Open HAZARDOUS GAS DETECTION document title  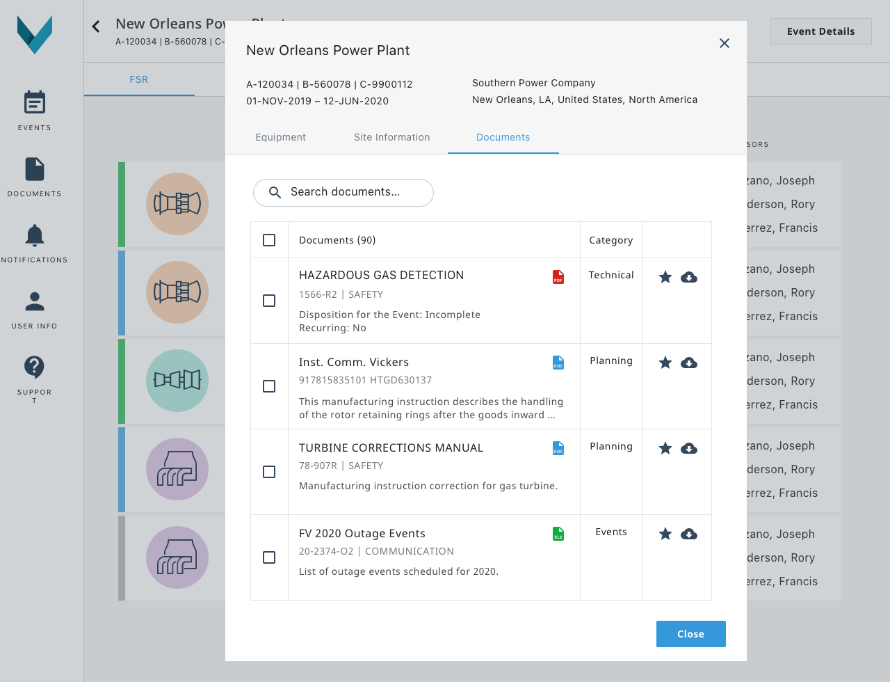click(381, 275)
